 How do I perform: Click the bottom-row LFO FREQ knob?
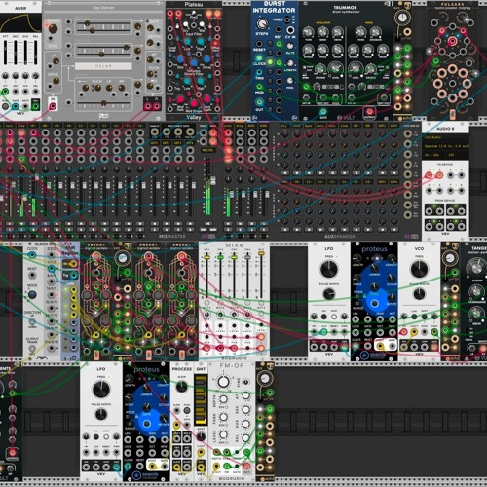point(101,390)
